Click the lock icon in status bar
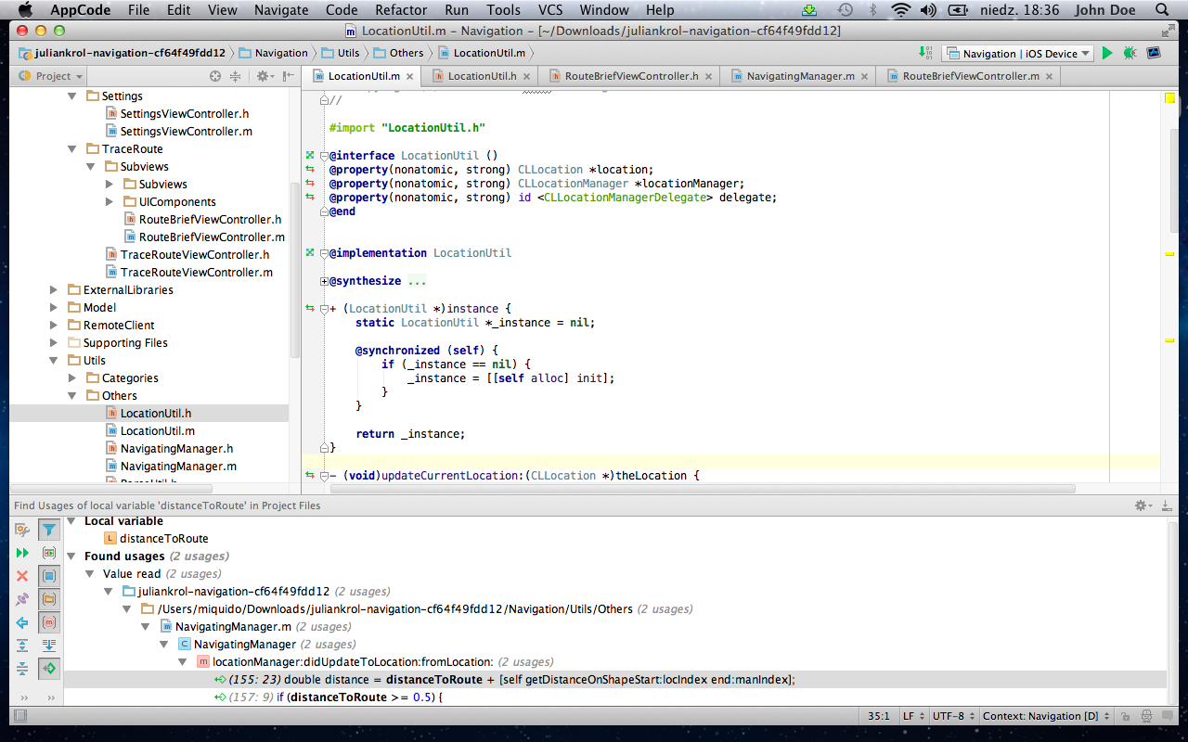Image resolution: width=1188 pixels, height=742 pixels. point(1125,716)
